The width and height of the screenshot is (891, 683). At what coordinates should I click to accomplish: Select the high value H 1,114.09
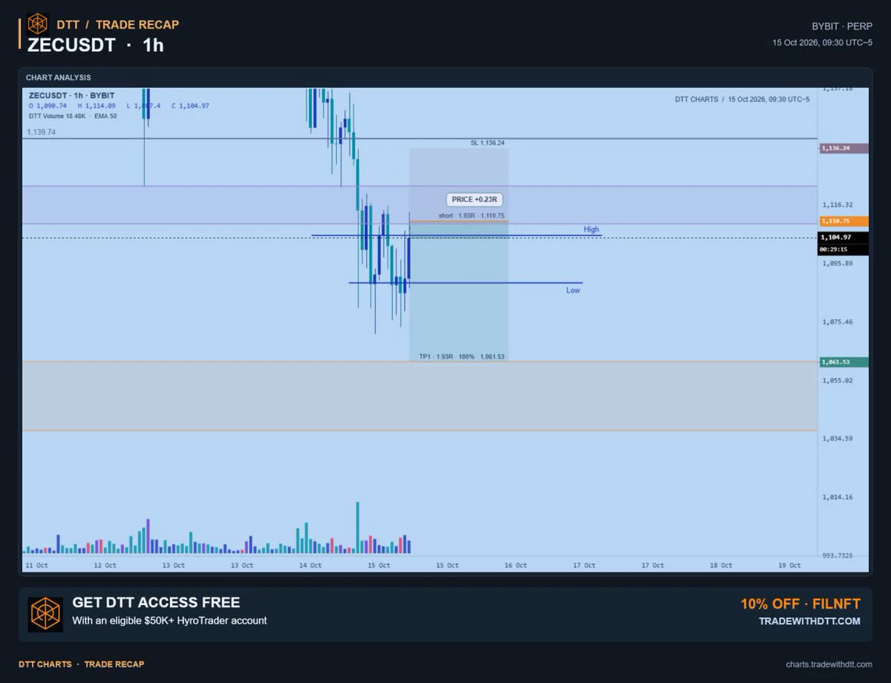tap(97, 106)
